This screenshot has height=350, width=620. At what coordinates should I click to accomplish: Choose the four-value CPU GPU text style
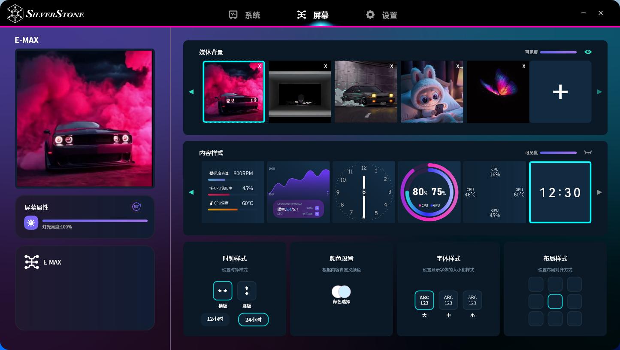495,192
